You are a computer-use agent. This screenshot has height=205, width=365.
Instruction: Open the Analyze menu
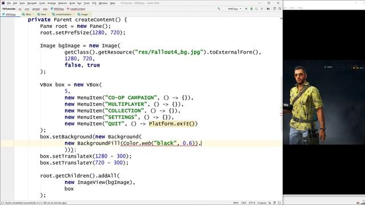pyautogui.click(x=51, y=3)
